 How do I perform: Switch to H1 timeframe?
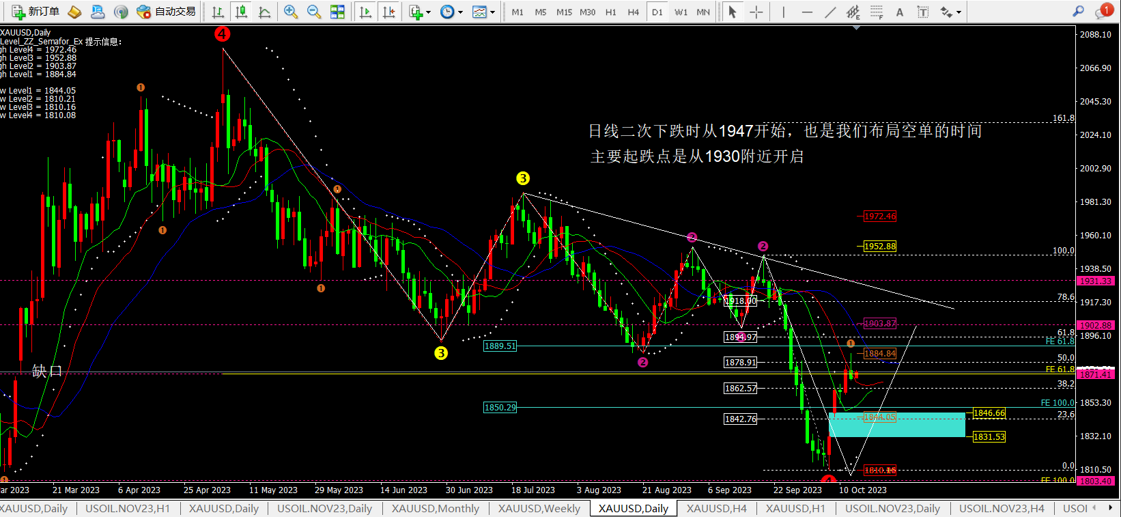point(611,12)
